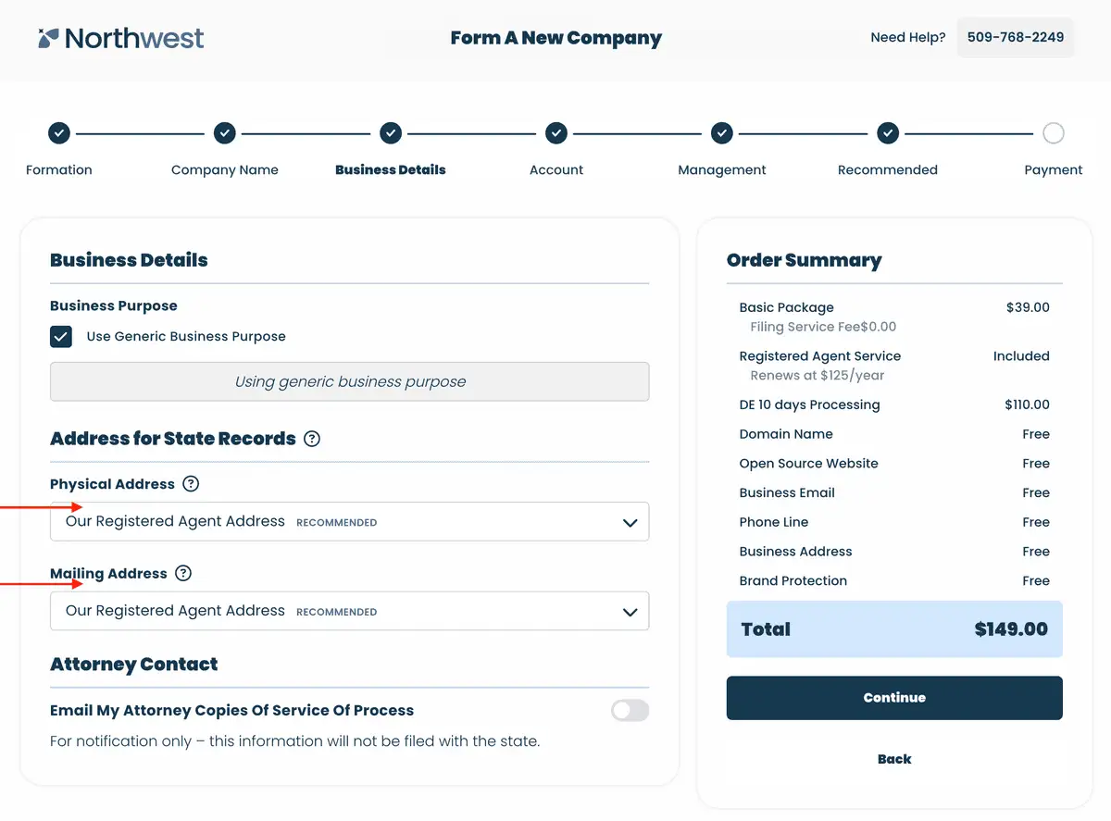Screen dimensions: 1111x821
Task: Click the Management step checkmark circle
Action: (722, 133)
